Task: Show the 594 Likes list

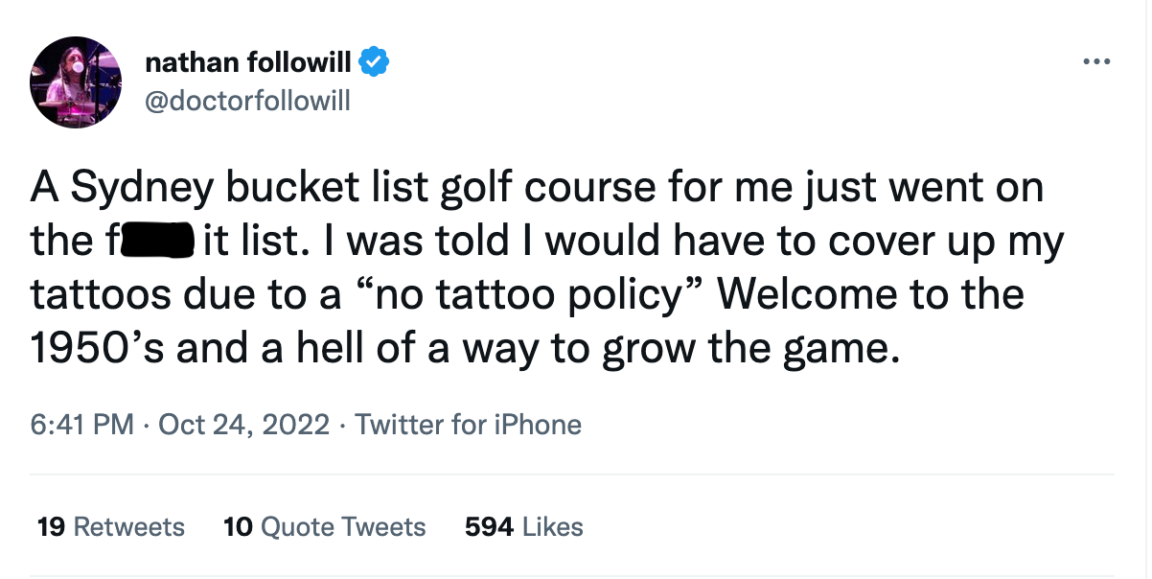Action: point(523,527)
